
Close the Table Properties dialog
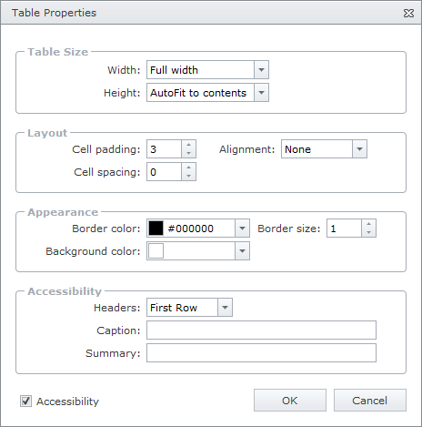coord(408,13)
